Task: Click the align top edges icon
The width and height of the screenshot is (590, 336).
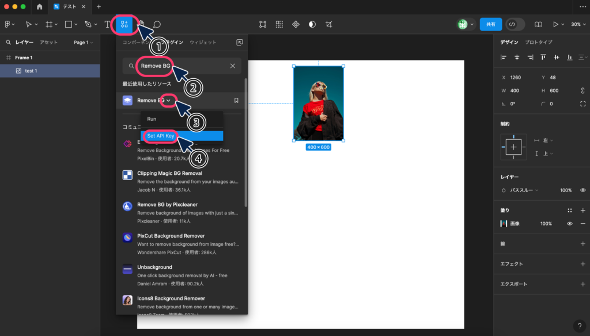Action: [542, 57]
